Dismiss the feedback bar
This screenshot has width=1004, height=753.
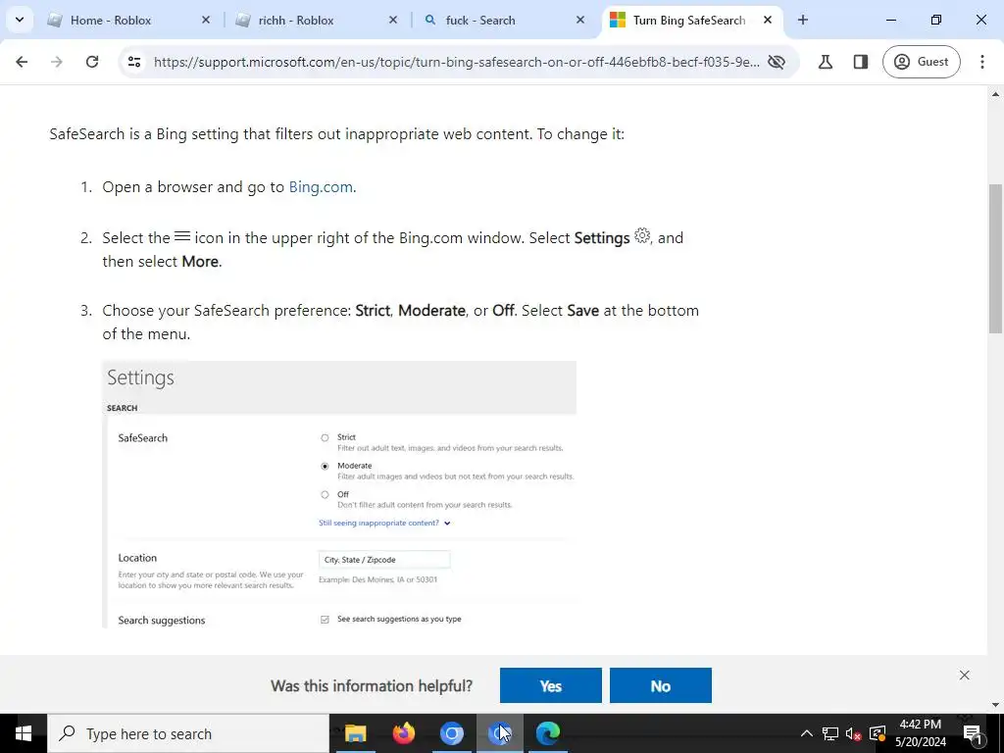click(x=965, y=675)
